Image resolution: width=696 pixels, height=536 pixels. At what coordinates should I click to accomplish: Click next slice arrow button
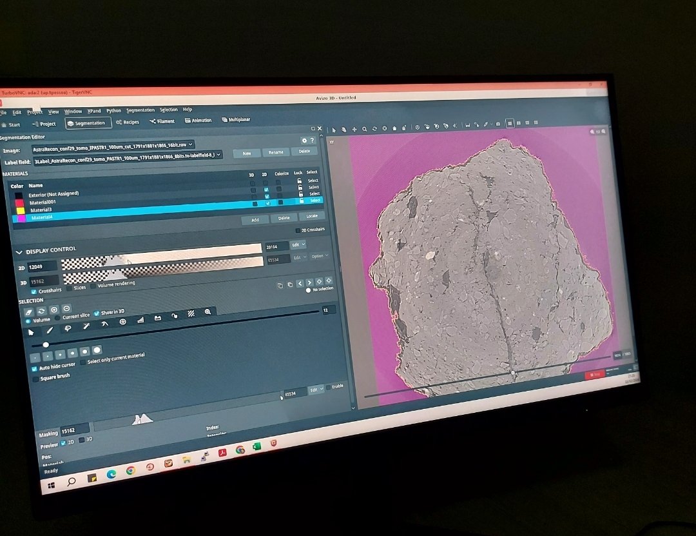pos(309,283)
